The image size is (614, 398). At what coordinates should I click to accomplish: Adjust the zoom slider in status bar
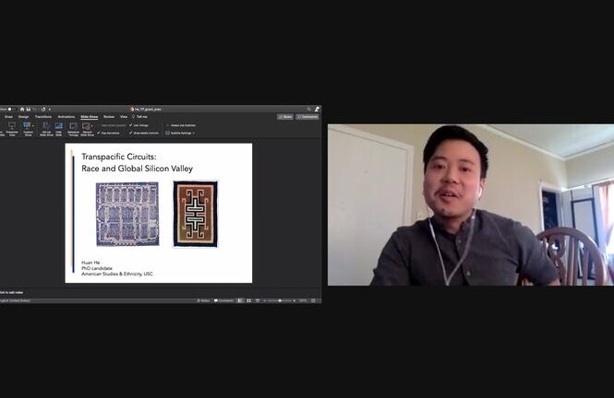point(280,300)
